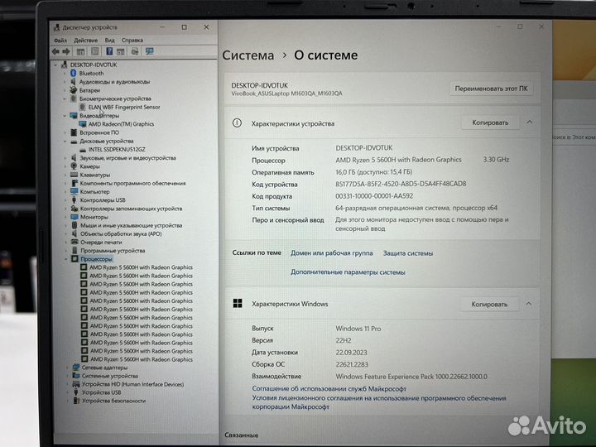Click the Встроенное ПО firmware icon
The image size is (596, 447).
click(74, 132)
